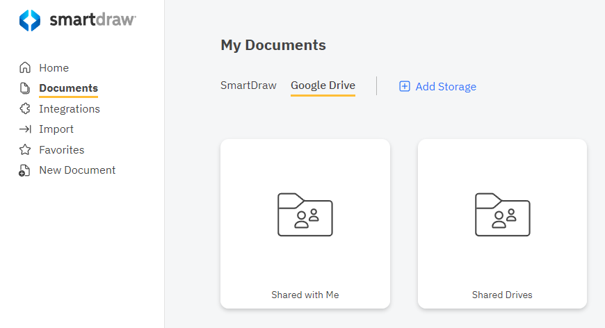Viewport: 605px width, 328px height.
Task: Click the SmartDraw logo icon
Action: pos(30,20)
